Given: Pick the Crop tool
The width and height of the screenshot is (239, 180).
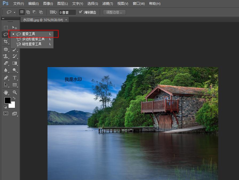Looking at the screenshot, I should click(x=6, y=42).
